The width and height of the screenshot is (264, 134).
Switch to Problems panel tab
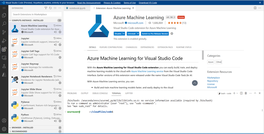72,93
